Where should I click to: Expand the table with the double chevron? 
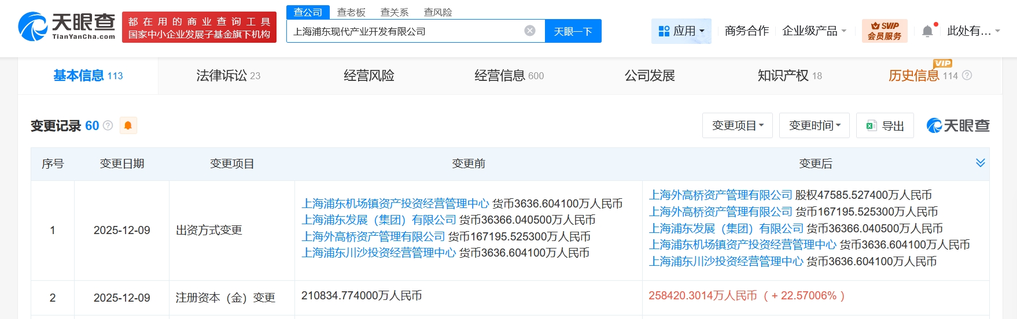[x=980, y=163]
